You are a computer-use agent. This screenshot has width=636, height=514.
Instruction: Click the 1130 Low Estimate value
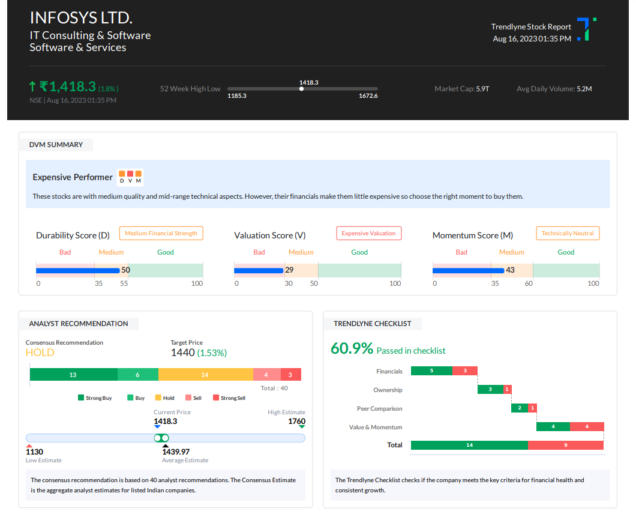[x=34, y=452]
